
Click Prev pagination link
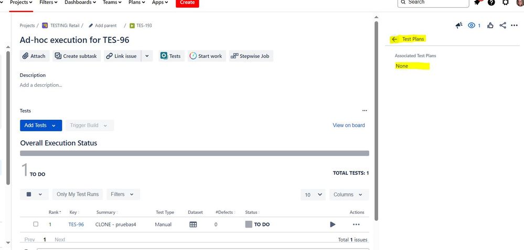pos(30,240)
